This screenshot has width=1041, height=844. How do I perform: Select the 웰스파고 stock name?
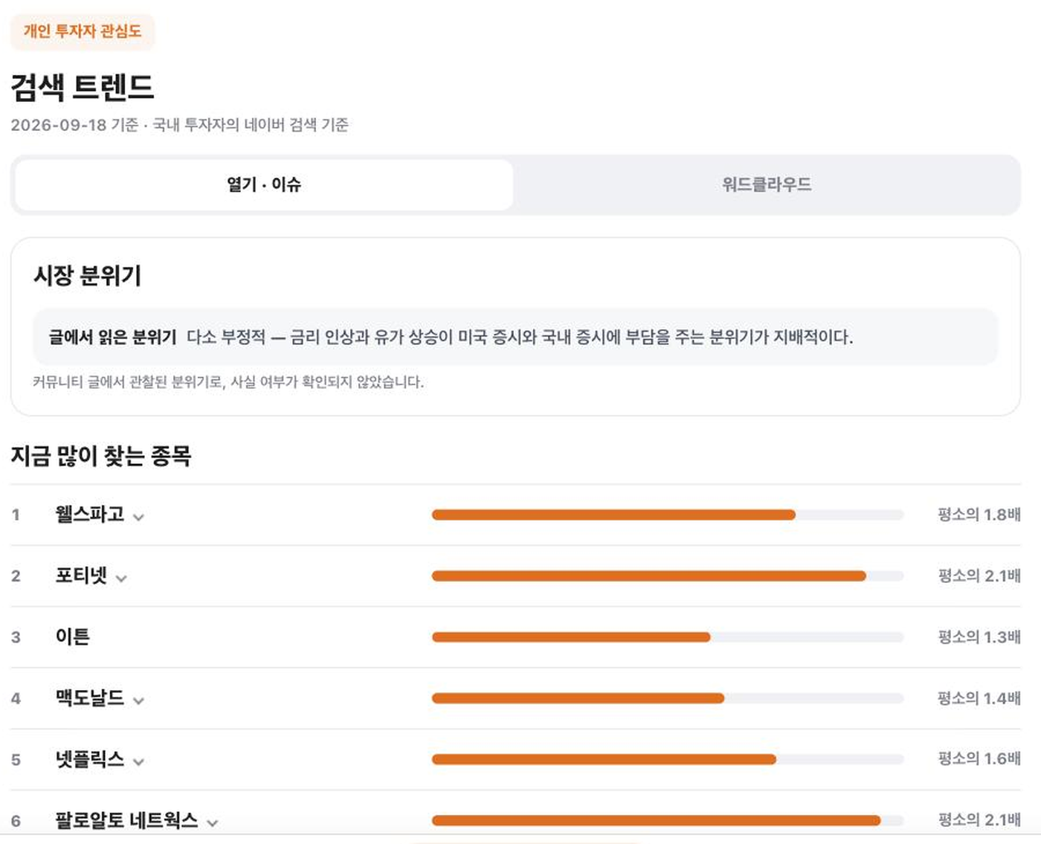tap(90, 514)
